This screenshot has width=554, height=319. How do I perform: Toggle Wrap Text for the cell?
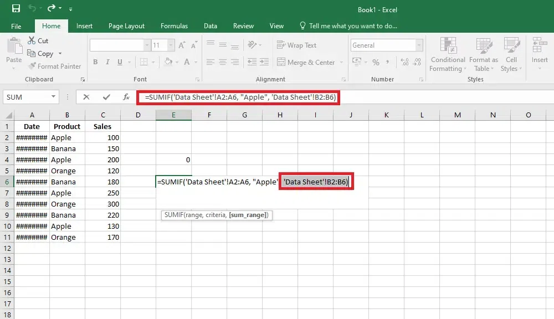pyautogui.click(x=297, y=45)
